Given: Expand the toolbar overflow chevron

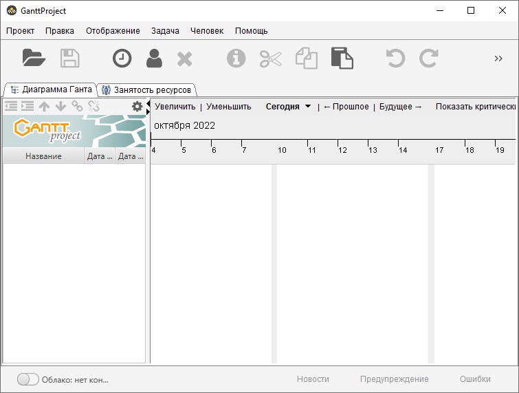Looking at the screenshot, I should pyautogui.click(x=498, y=59).
